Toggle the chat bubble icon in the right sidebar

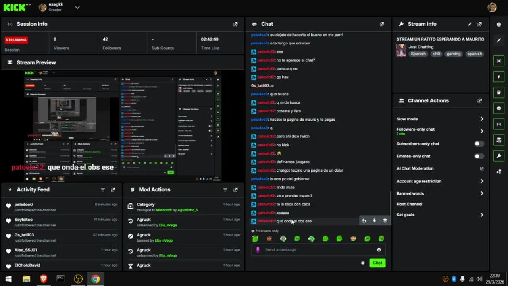(499, 108)
